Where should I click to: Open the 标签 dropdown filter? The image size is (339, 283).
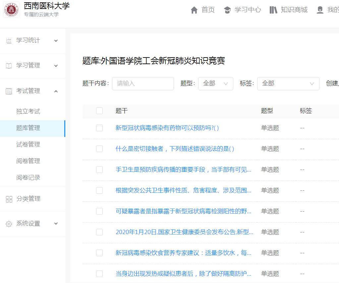tap(288, 84)
